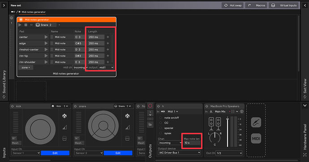
Task: Enable the CC option
Action: (x=161, y=123)
